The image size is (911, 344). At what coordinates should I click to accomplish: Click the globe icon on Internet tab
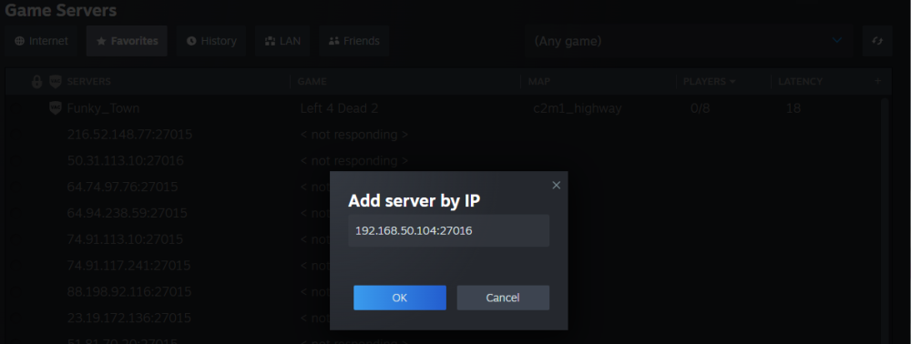tap(20, 41)
